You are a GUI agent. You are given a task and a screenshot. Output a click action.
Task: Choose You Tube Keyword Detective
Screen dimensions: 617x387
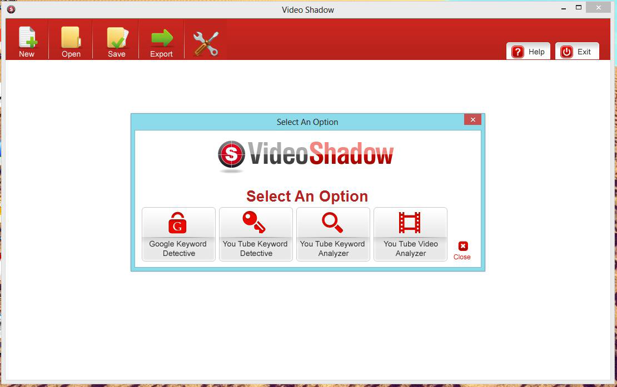[x=256, y=234]
